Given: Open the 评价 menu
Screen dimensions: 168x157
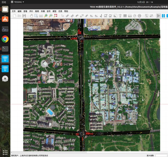Looking at the screenshot, I should pos(31,11).
